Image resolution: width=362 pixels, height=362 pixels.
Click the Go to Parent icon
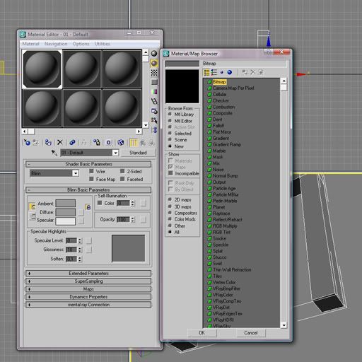(x=143, y=142)
